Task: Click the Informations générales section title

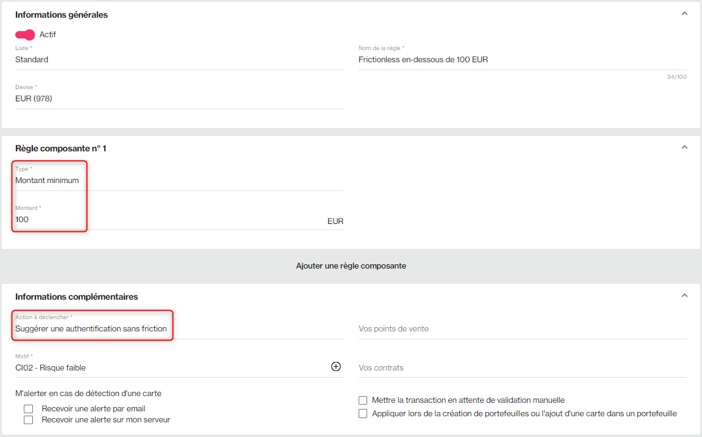Action: [x=62, y=15]
